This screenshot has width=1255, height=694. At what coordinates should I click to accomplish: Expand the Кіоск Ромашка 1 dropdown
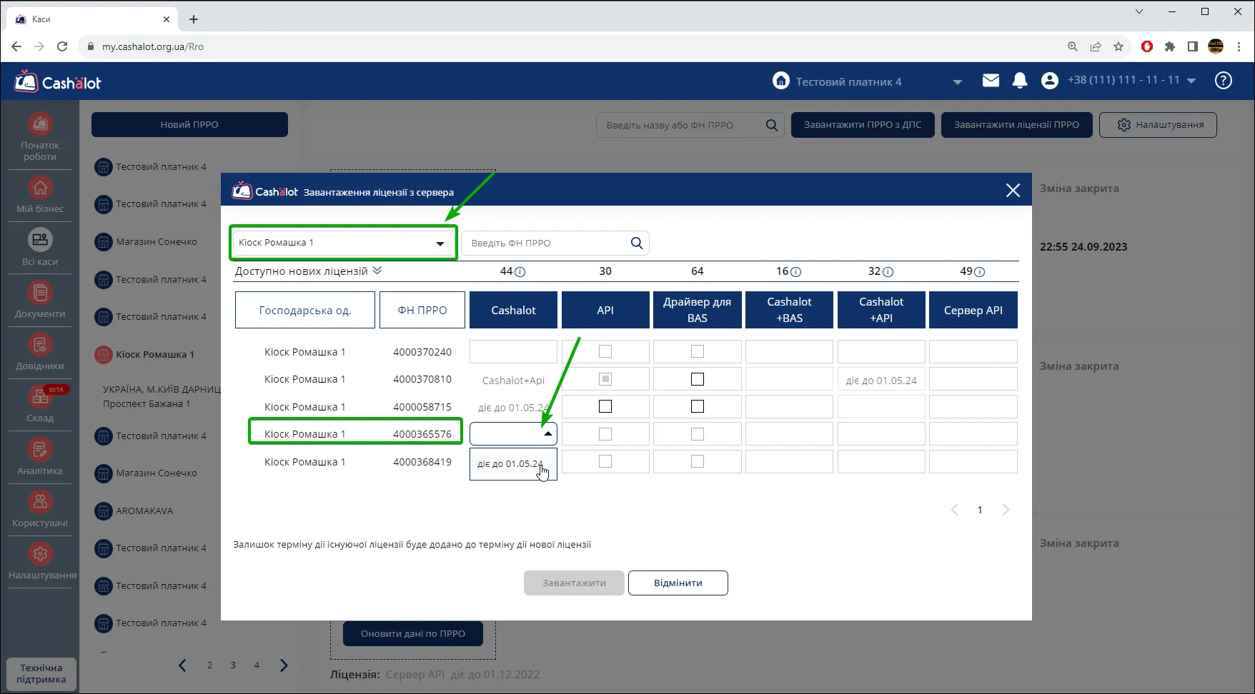pos(343,243)
